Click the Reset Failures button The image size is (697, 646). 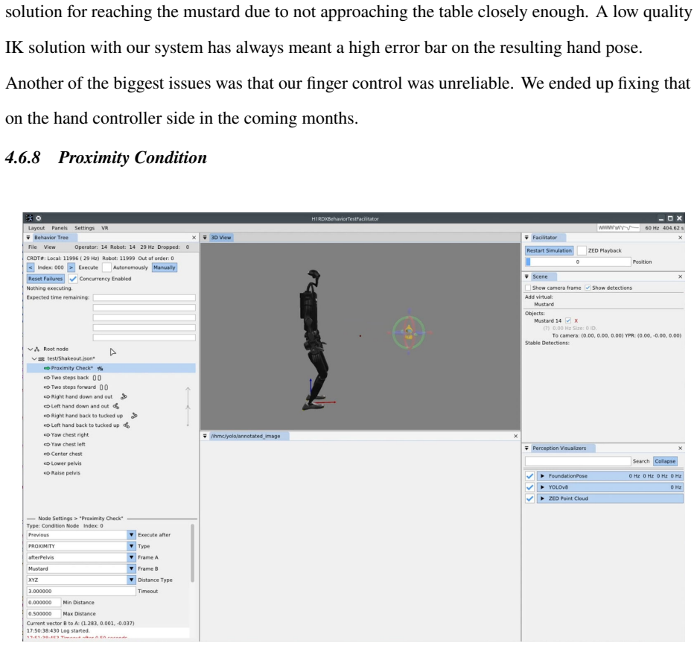[45, 279]
